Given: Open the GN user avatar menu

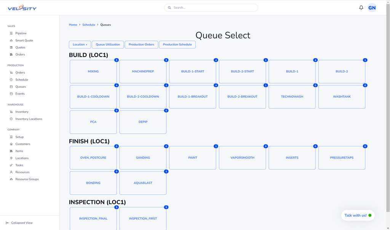Looking at the screenshot, I should click(x=372, y=8).
